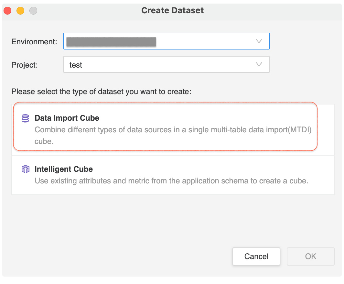Viewport: 344px width, 284px height.
Task: Click the application schema description text
Action: [x=172, y=181]
